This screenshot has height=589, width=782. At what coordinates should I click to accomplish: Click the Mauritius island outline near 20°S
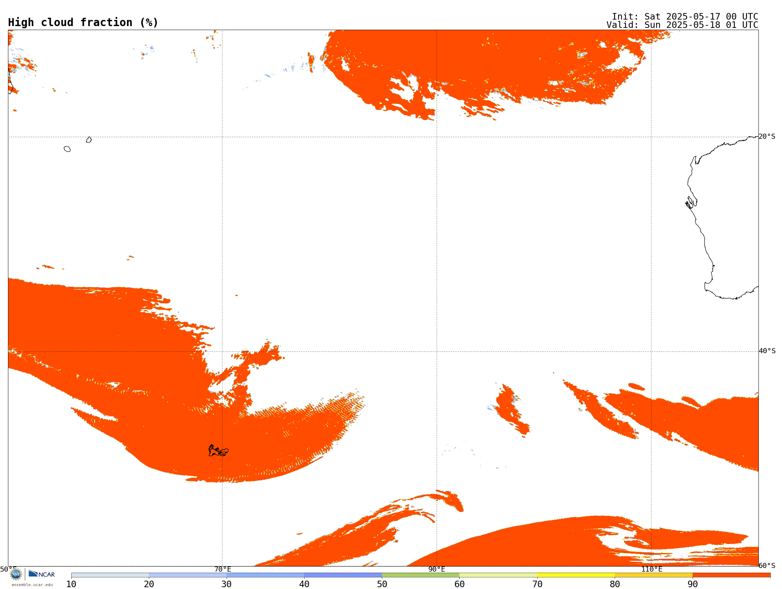click(x=89, y=140)
